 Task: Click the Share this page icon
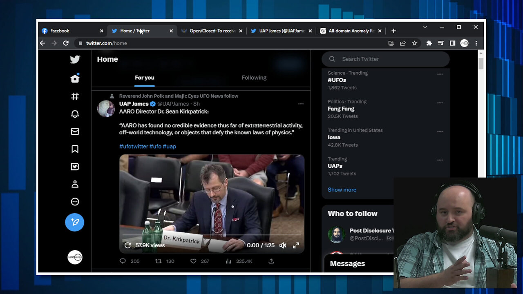click(x=403, y=43)
